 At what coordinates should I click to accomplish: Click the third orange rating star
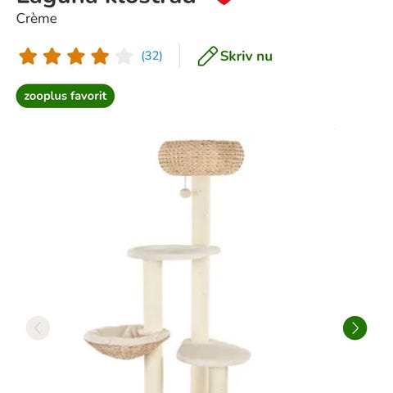(x=76, y=56)
